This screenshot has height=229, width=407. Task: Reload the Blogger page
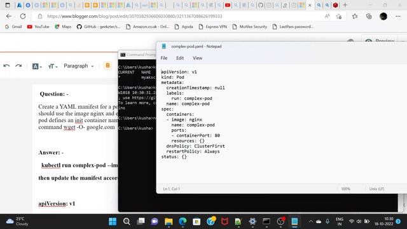click(x=23, y=16)
